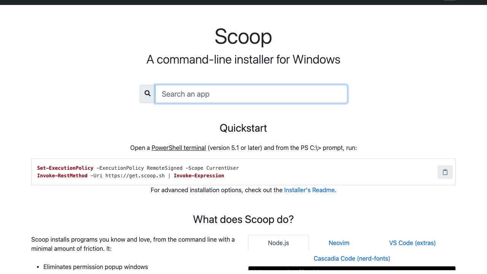This screenshot has width=487, height=274.
Task: Copy install commands with clipboard icon
Action: point(445,172)
